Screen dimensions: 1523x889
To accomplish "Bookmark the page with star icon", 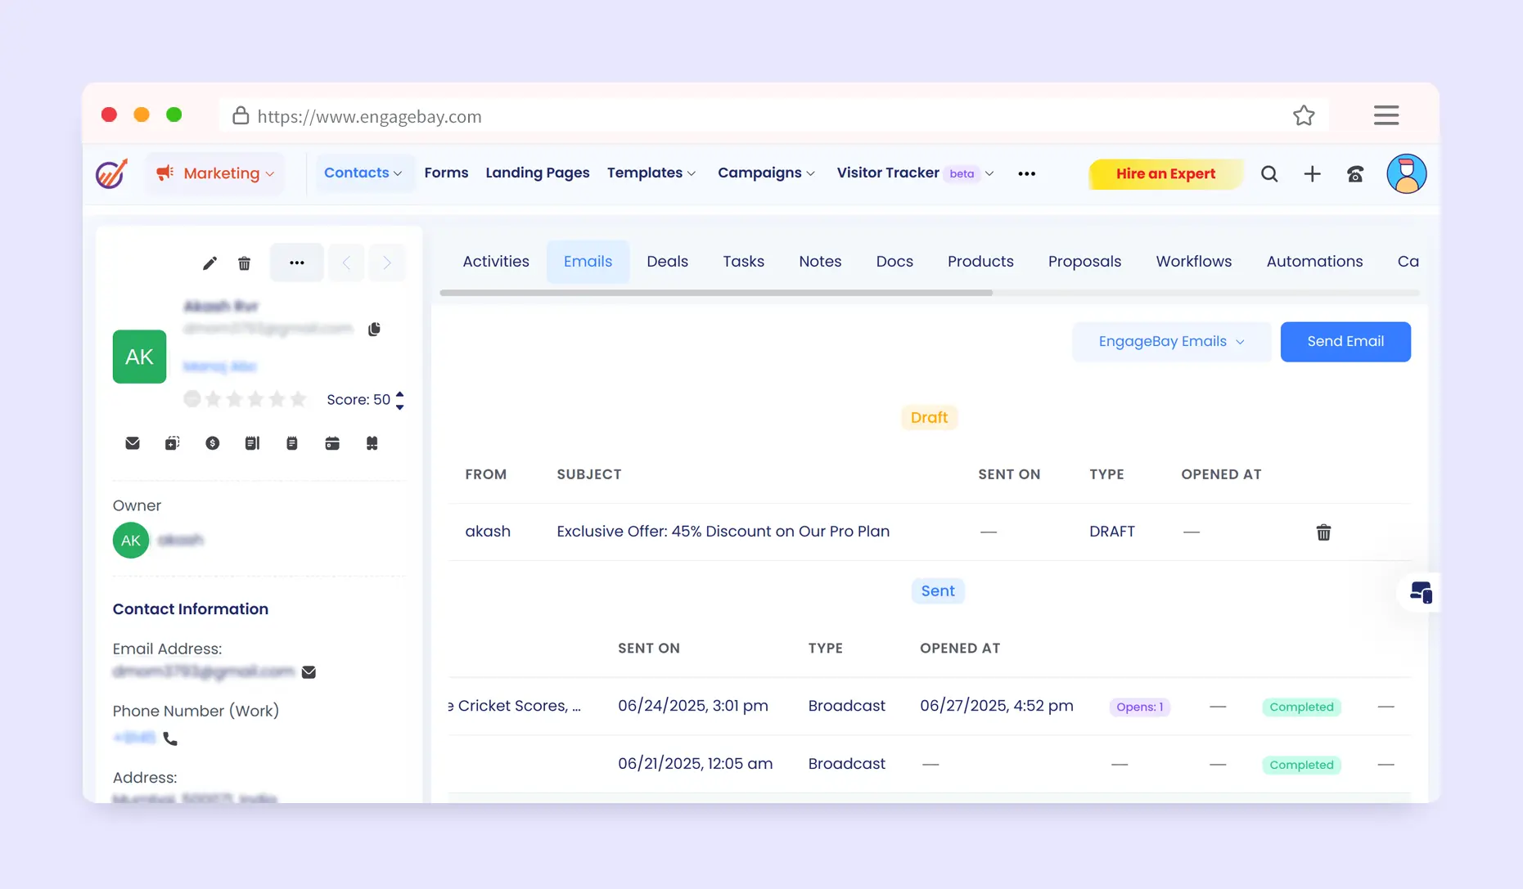I will (x=1303, y=116).
